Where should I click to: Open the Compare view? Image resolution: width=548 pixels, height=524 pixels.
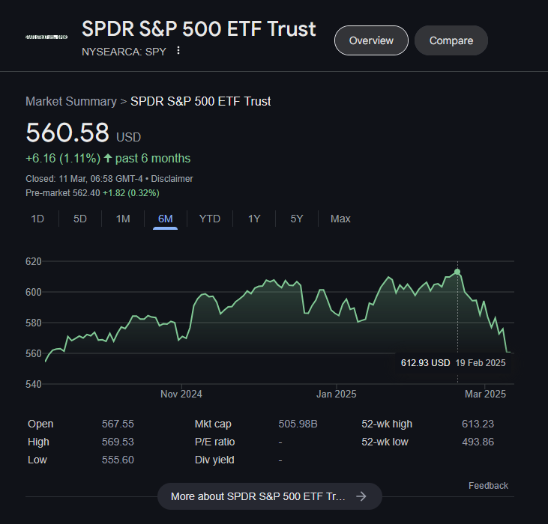tap(451, 40)
